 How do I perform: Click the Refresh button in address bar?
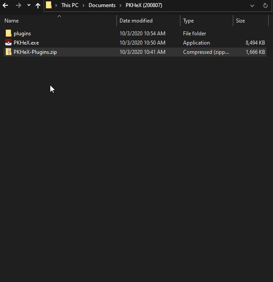(x=265, y=6)
